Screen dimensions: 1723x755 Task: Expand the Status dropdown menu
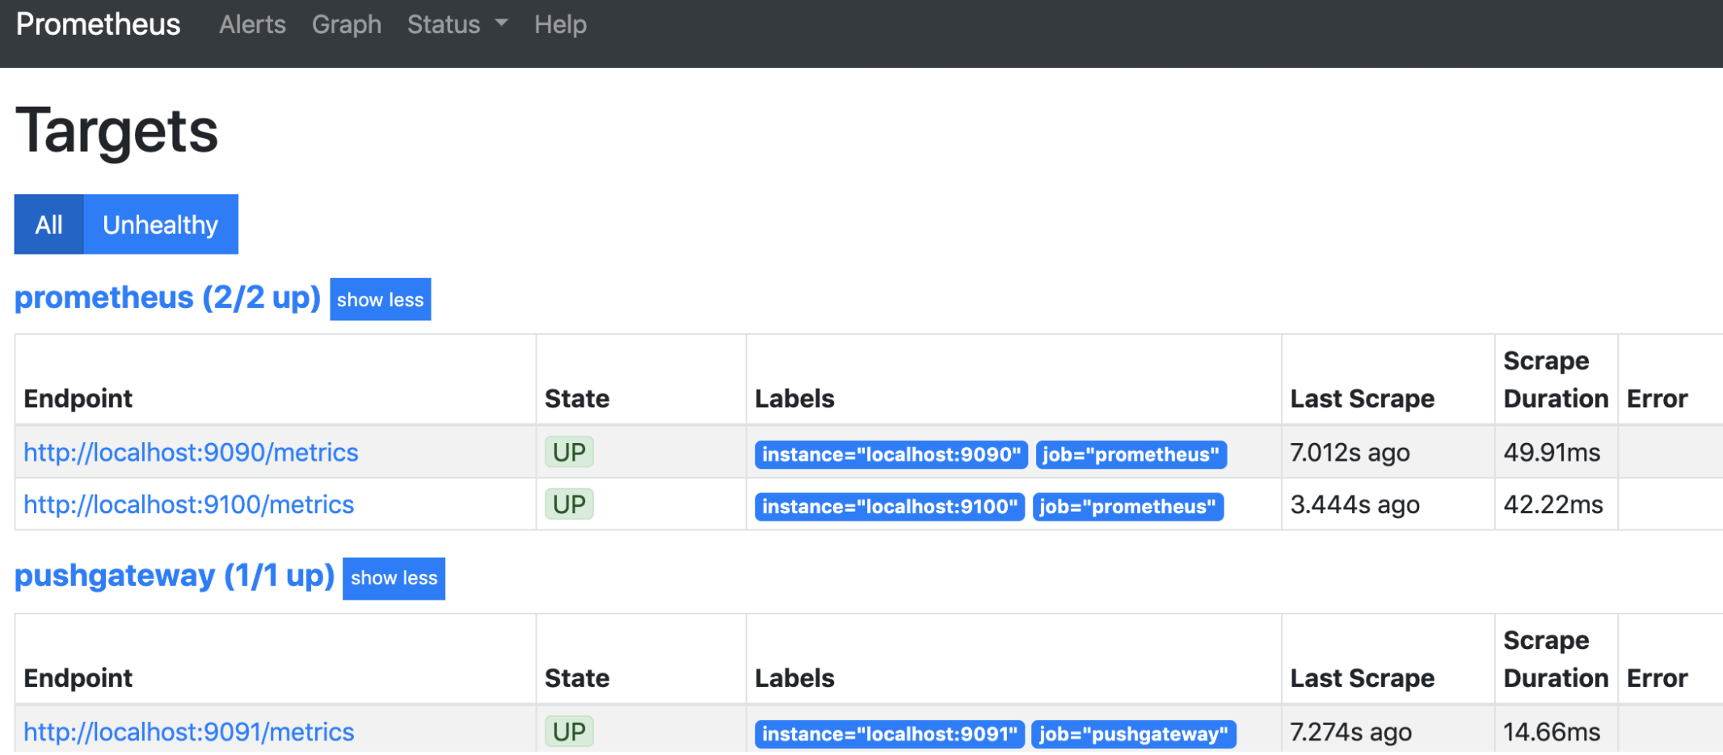pyautogui.click(x=457, y=24)
